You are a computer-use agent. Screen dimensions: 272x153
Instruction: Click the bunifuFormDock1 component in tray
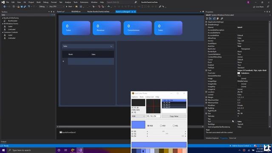tap(68, 132)
